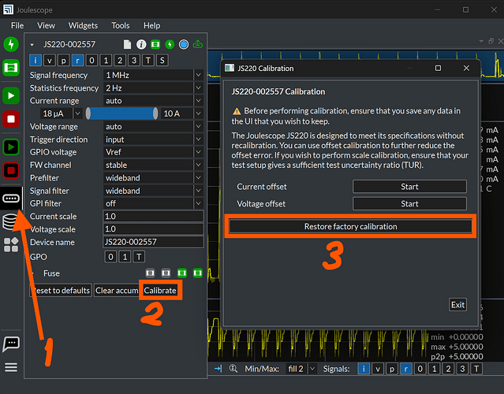Toggle the power 'p' signal in device panel
The width and height of the screenshot is (504, 394).
pyautogui.click(x=64, y=60)
